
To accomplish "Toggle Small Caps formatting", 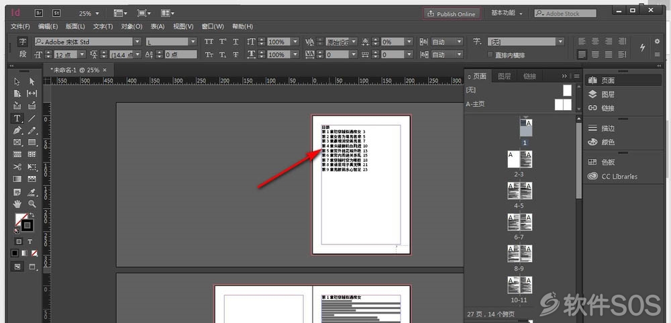I will [209, 54].
